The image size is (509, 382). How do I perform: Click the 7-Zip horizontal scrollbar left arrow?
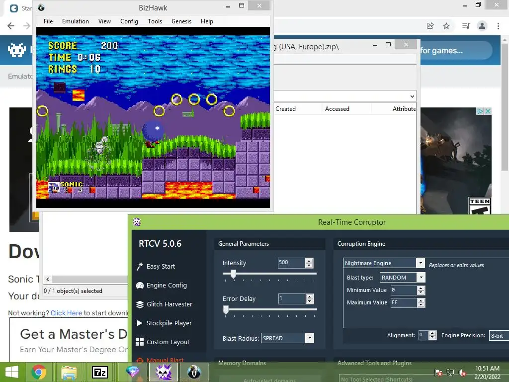48,279
